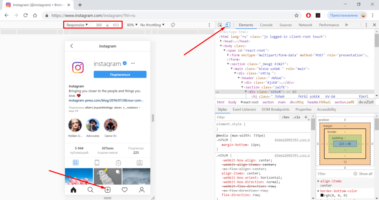Switch to the Elements tab
Viewport: 379px width, 200px height.
(246, 25)
